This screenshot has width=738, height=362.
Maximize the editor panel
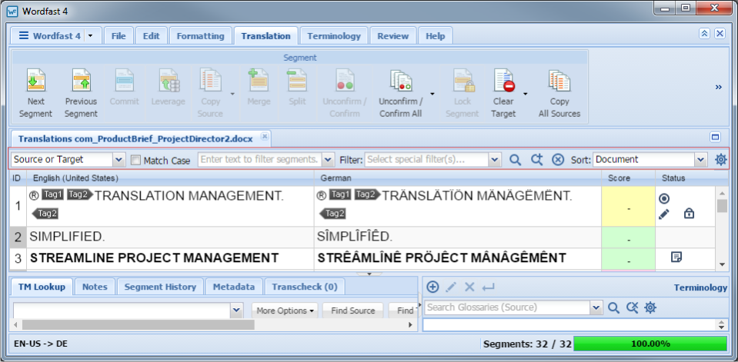pyautogui.click(x=716, y=138)
